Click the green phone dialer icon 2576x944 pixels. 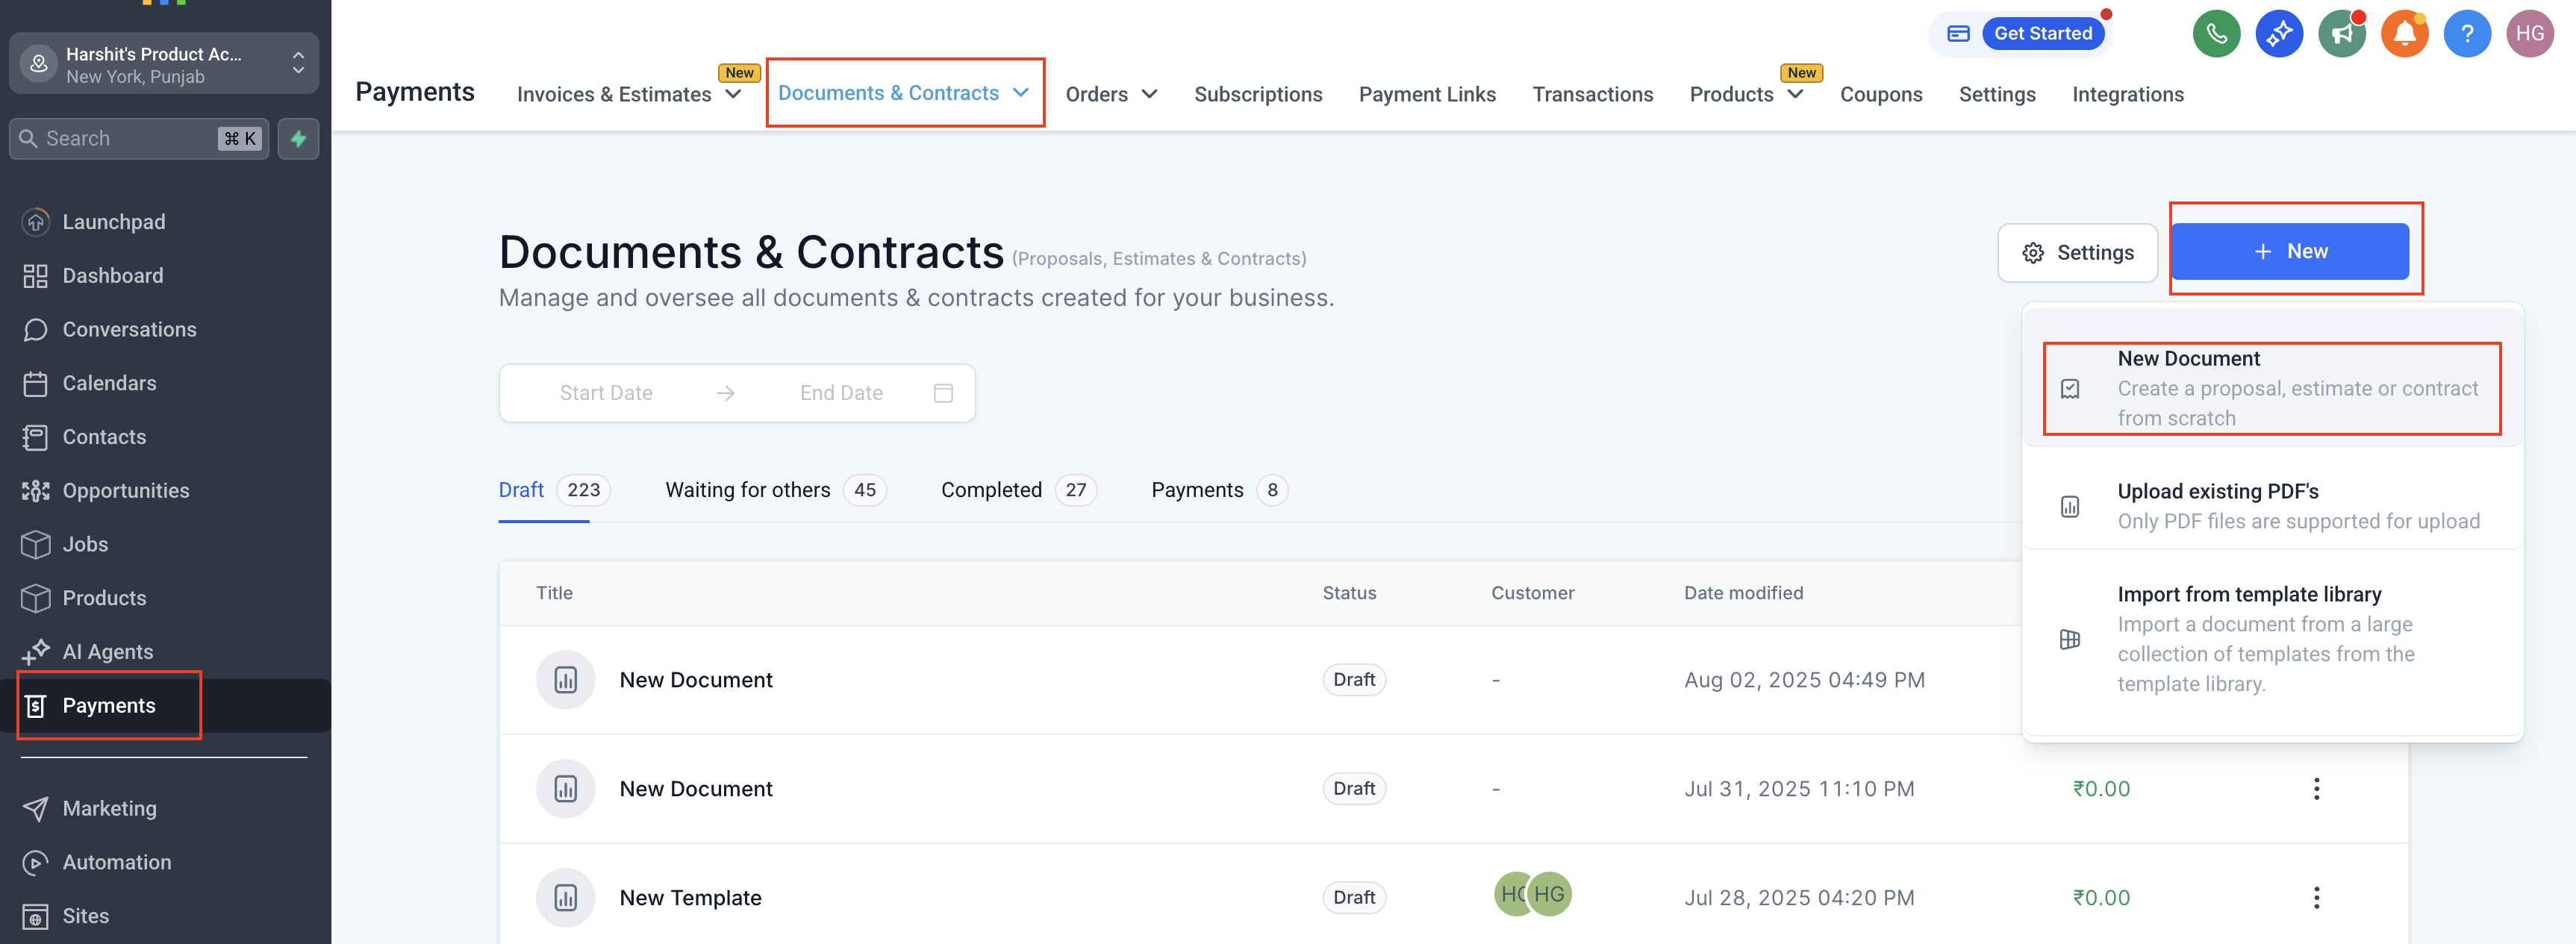(2216, 34)
